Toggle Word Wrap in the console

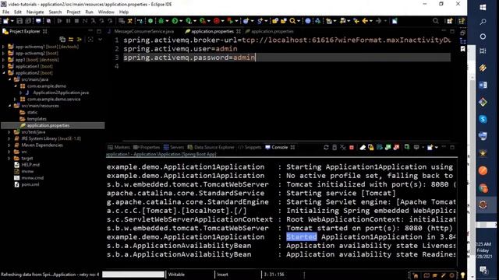380,147
